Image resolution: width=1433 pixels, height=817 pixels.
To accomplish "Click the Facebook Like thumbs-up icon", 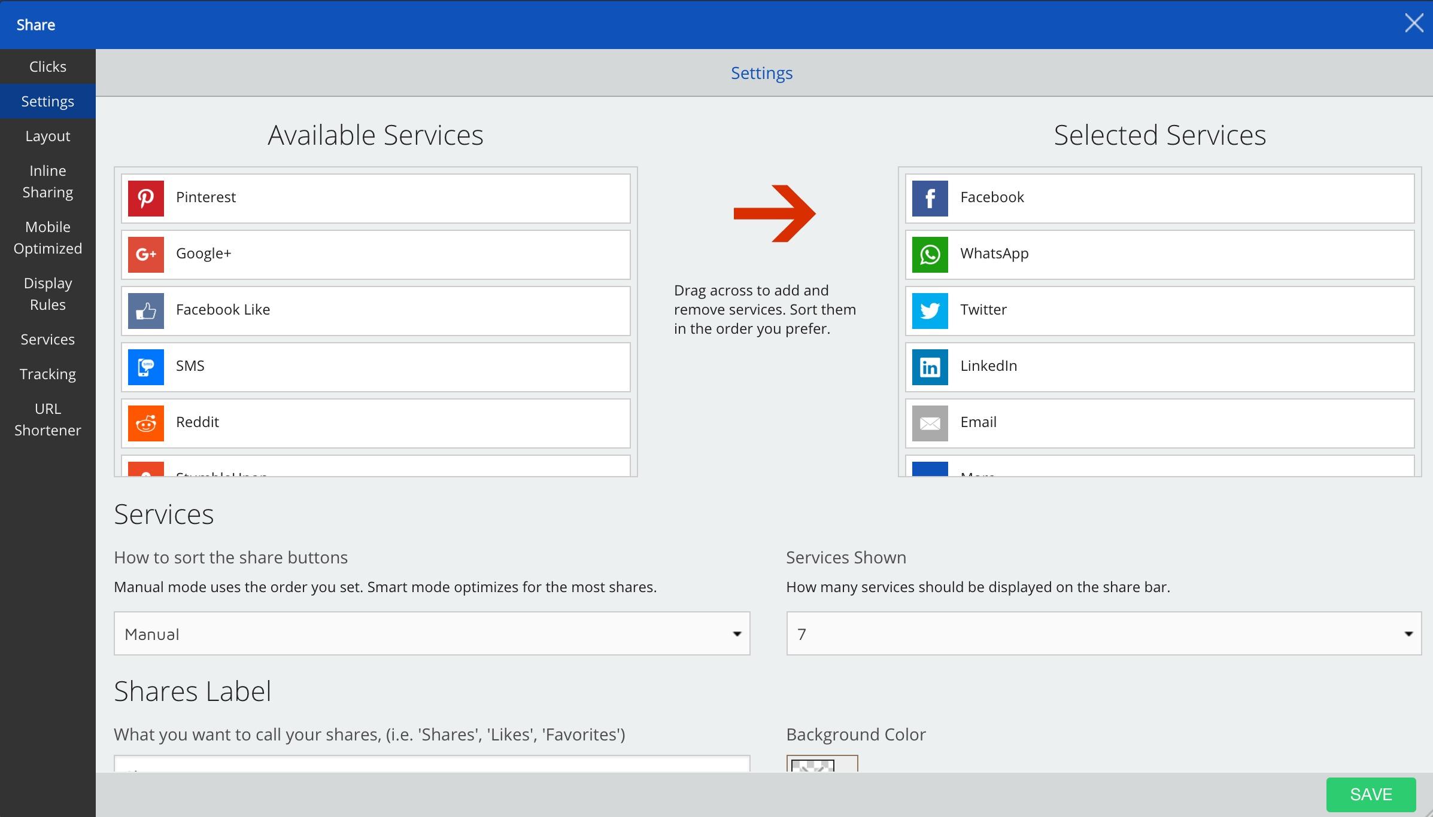I will [x=146, y=310].
